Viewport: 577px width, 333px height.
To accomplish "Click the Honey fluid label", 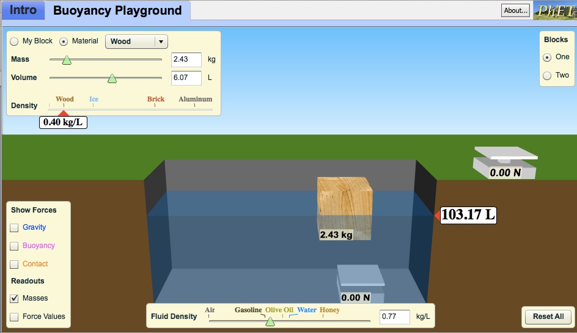I will pos(329,310).
